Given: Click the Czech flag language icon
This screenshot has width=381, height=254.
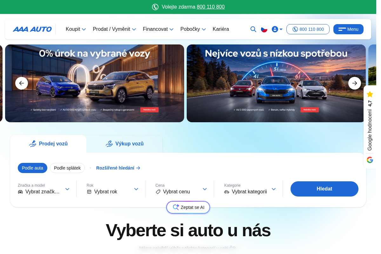Looking at the screenshot, I should coord(264,29).
